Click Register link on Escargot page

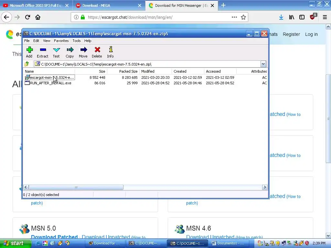[x=291, y=34]
